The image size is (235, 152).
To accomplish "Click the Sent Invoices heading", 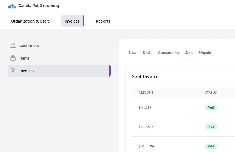I will (146, 76).
